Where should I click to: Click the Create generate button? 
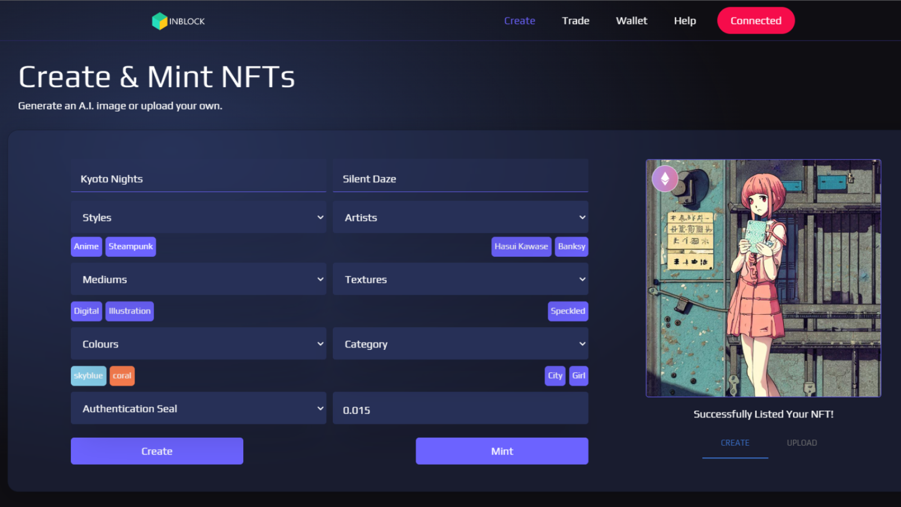157,451
